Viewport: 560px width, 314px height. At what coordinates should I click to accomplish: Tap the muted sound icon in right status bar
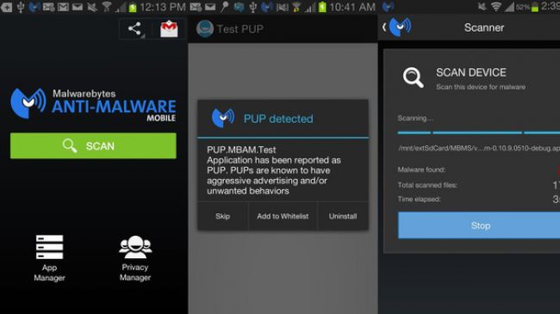coord(482,6)
